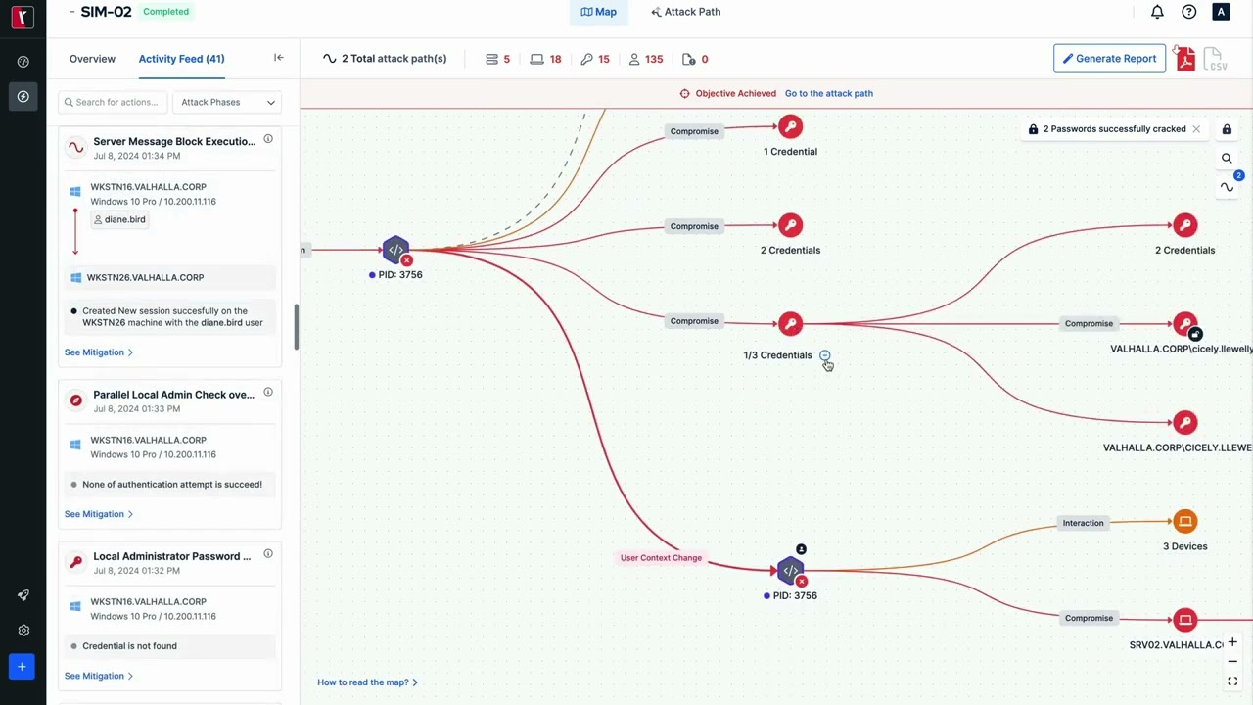See Mitigation for Parallel Local Admin Check

pos(99,514)
